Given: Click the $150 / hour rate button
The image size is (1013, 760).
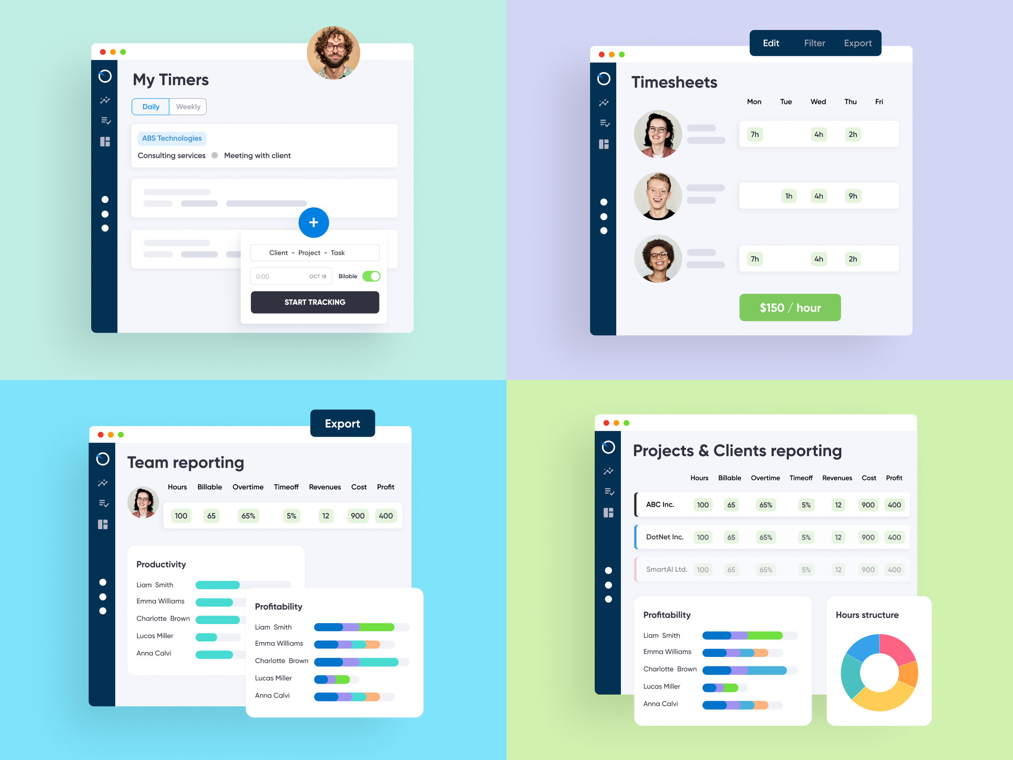Looking at the screenshot, I should coord(790,307).
